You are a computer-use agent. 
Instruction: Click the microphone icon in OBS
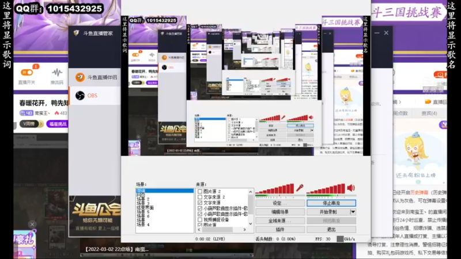click(300, 188)
